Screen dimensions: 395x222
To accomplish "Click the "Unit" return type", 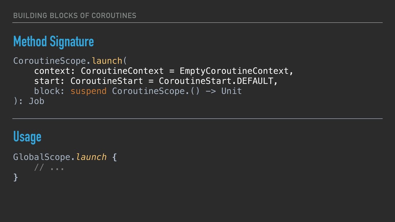I will tap(231, 91).
